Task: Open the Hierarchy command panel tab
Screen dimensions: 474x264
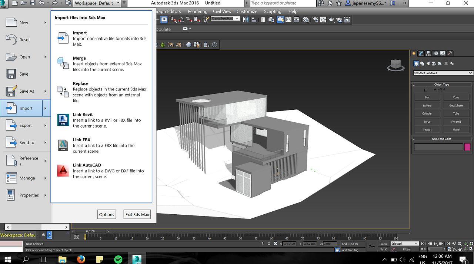Action: tap(428, 53)
